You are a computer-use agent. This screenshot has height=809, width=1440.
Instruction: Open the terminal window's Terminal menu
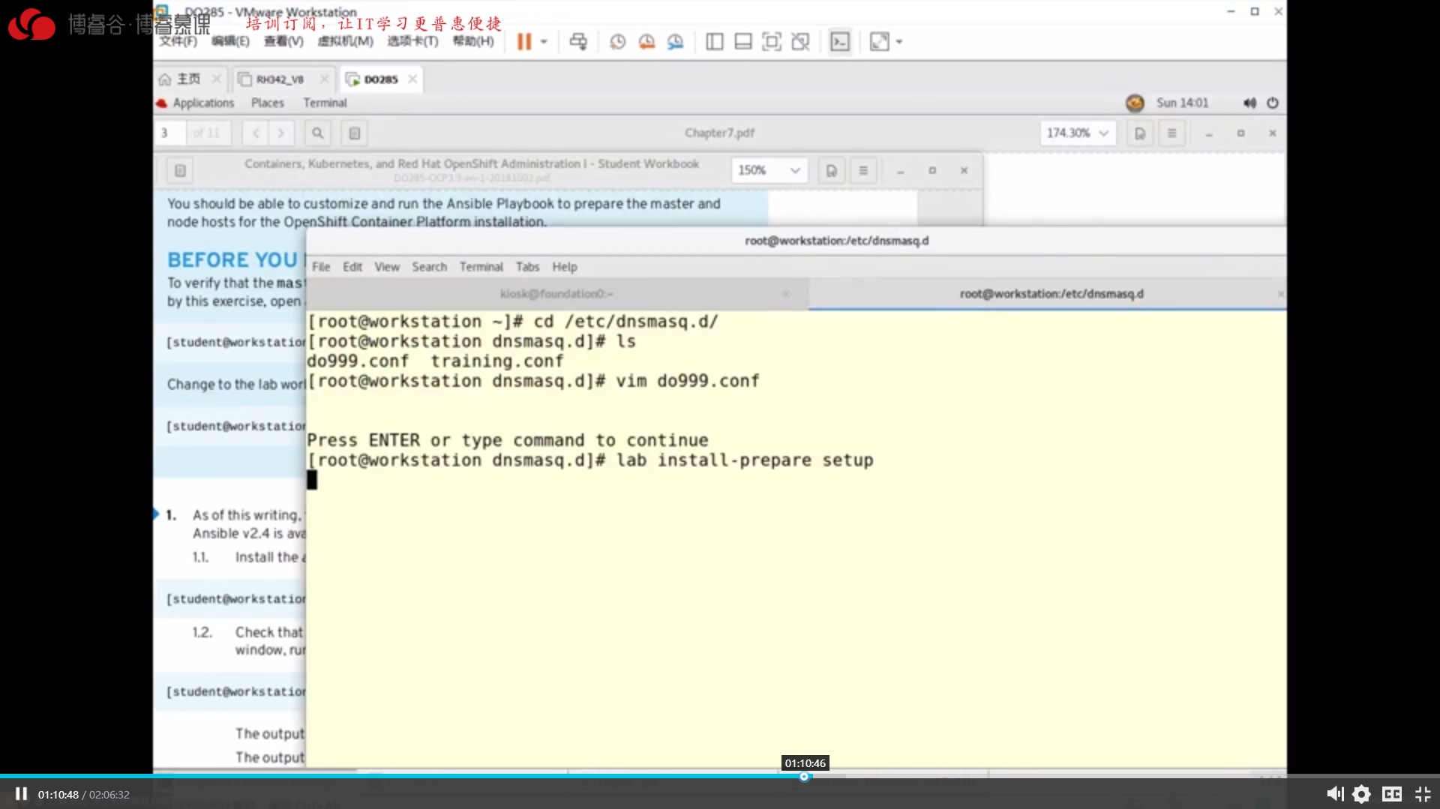[x=481, y=267]
